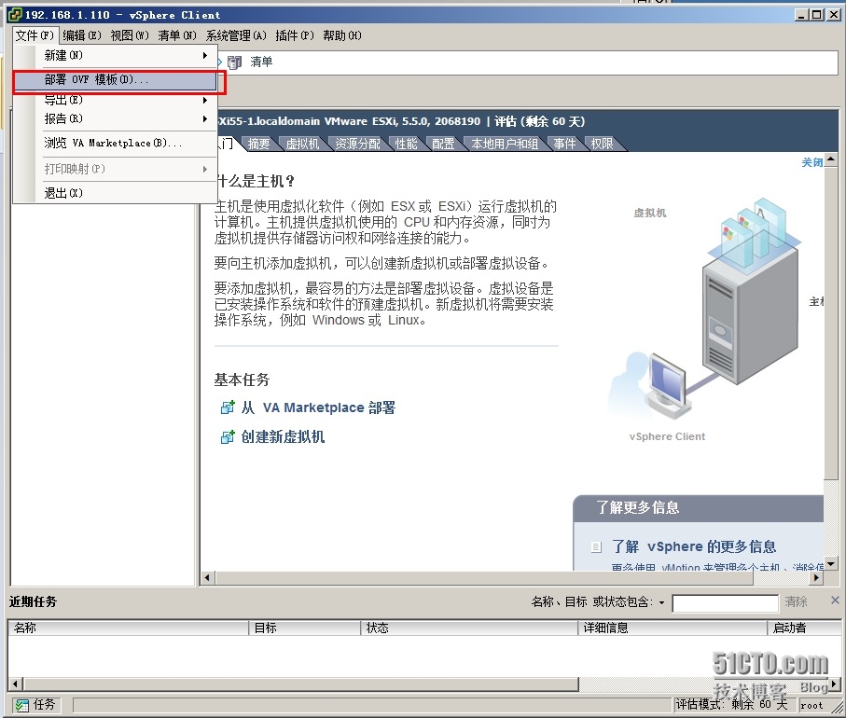This screenshot has width=846, height=718.
Task: Open the 清单(N) menu
Action: pos(176,35)
